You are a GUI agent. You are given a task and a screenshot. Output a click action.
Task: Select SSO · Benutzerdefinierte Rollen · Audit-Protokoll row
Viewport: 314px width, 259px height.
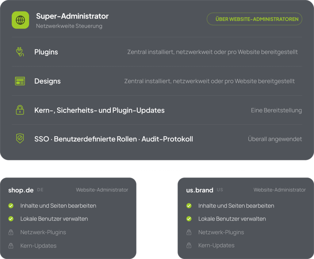point(157,139)
